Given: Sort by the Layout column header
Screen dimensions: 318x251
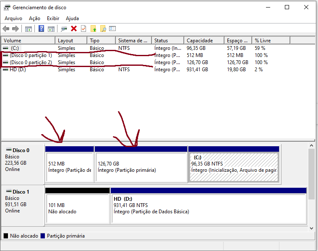Looking at the screenshot, I should coord(71,41).
